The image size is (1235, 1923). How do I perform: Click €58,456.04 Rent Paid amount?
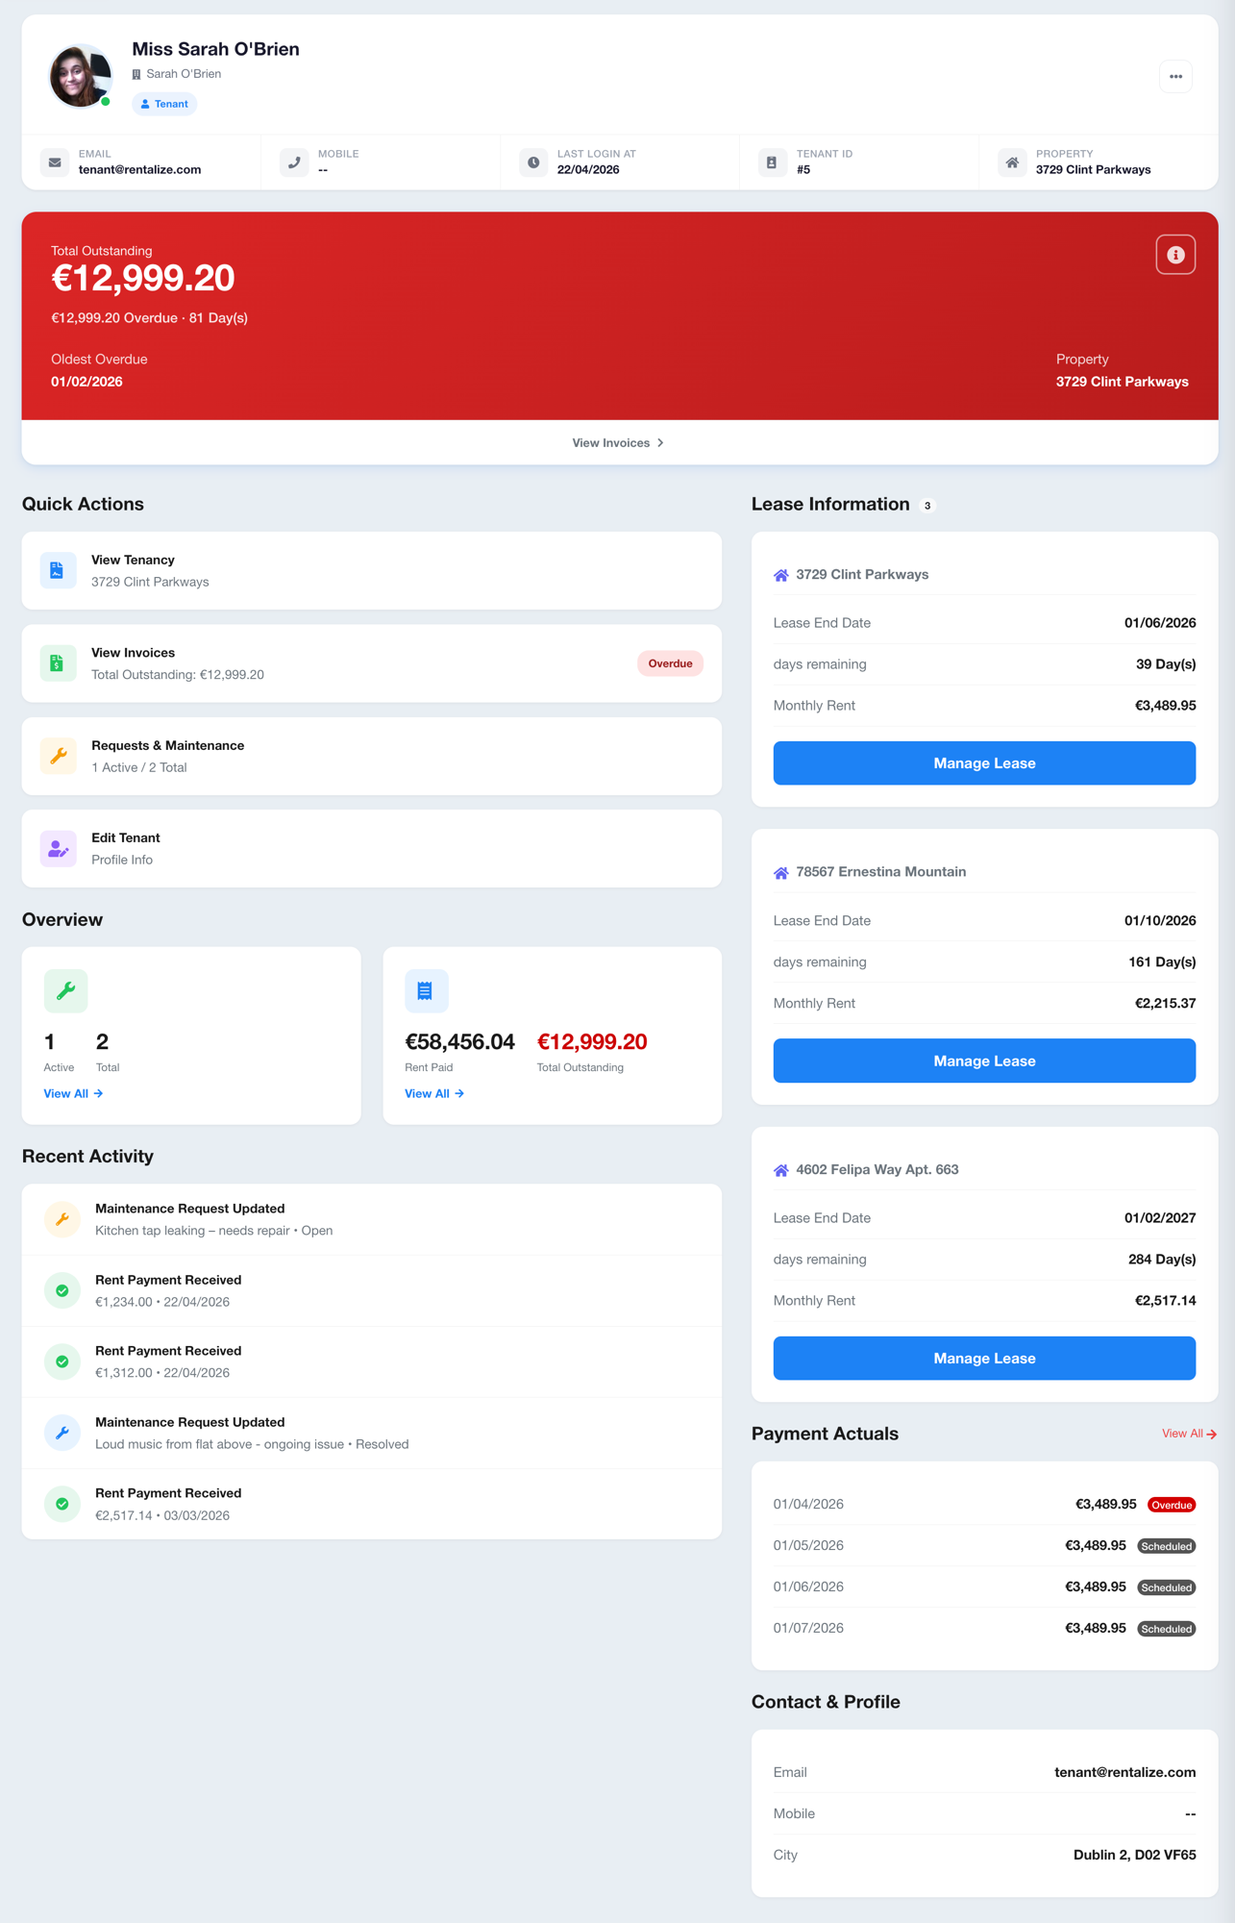(x=459, y=1041)
